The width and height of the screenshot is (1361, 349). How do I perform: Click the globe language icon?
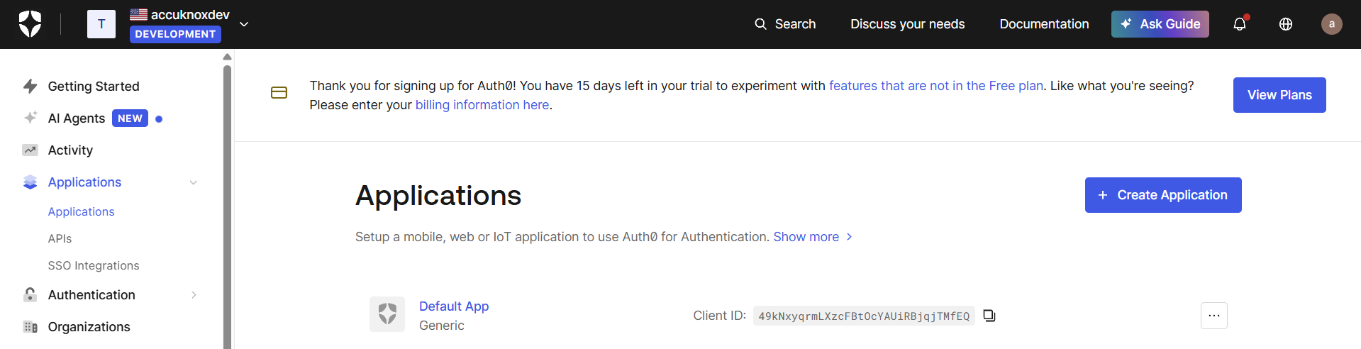tap(1286, 24)
